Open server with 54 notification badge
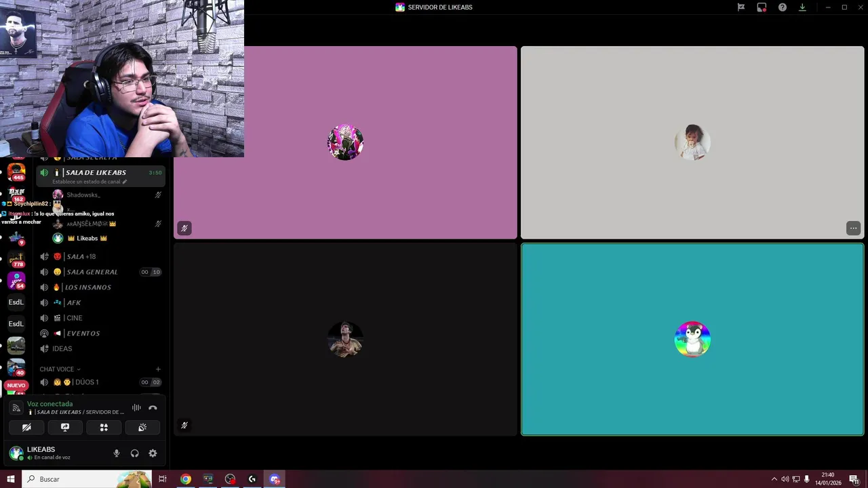Viewport: 868px width, 488px height. click(16, 280)
